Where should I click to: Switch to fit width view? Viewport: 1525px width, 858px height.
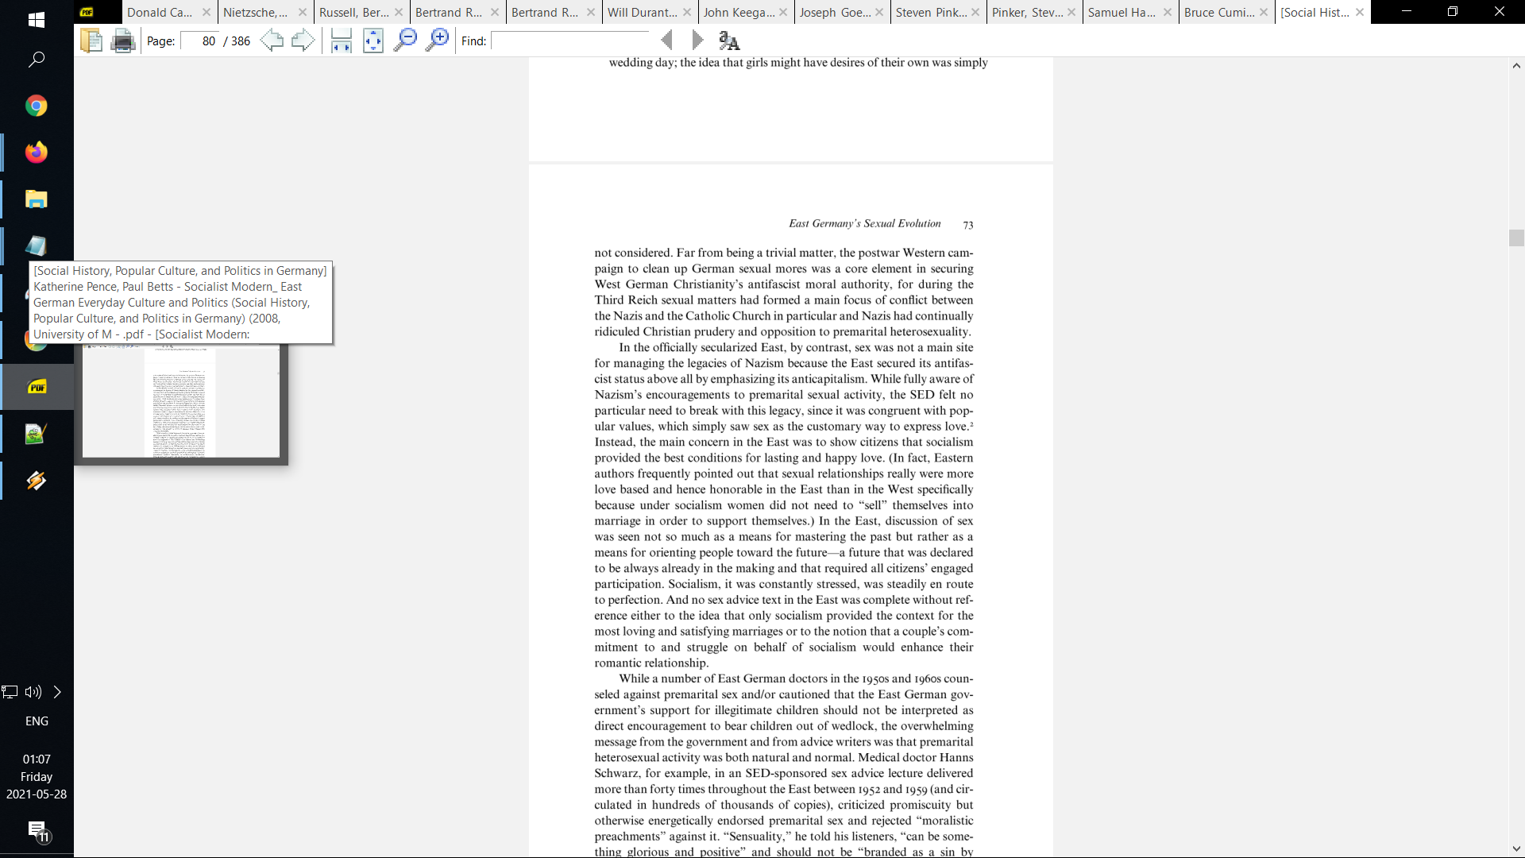pos(342,41)
